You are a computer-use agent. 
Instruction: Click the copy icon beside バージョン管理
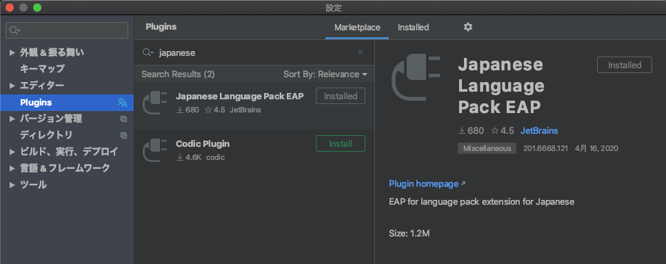coord(123,119)
